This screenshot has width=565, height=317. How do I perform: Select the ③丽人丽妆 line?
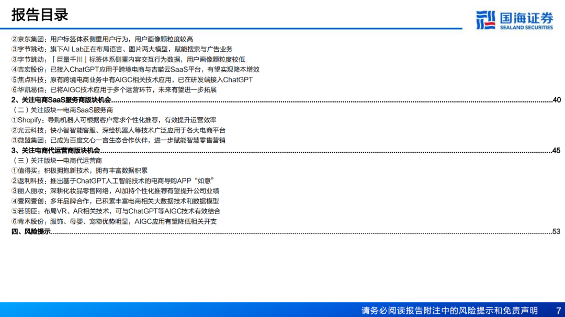click(115, 190)
